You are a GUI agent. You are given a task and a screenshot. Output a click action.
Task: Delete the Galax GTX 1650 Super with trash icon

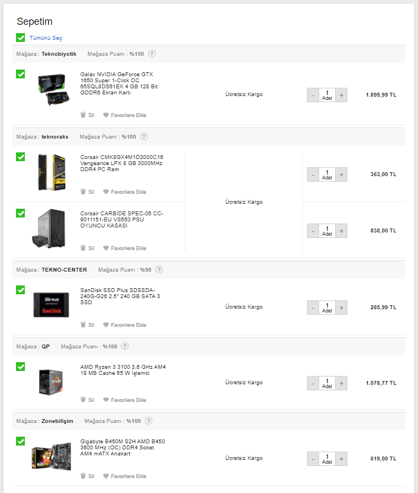pyautogui.click(x=83, y=115)
